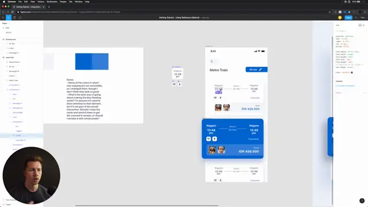Click the pencil edit icon beside 02 Jun
This screenshot has width=368, height=207.
pos(260,70)
